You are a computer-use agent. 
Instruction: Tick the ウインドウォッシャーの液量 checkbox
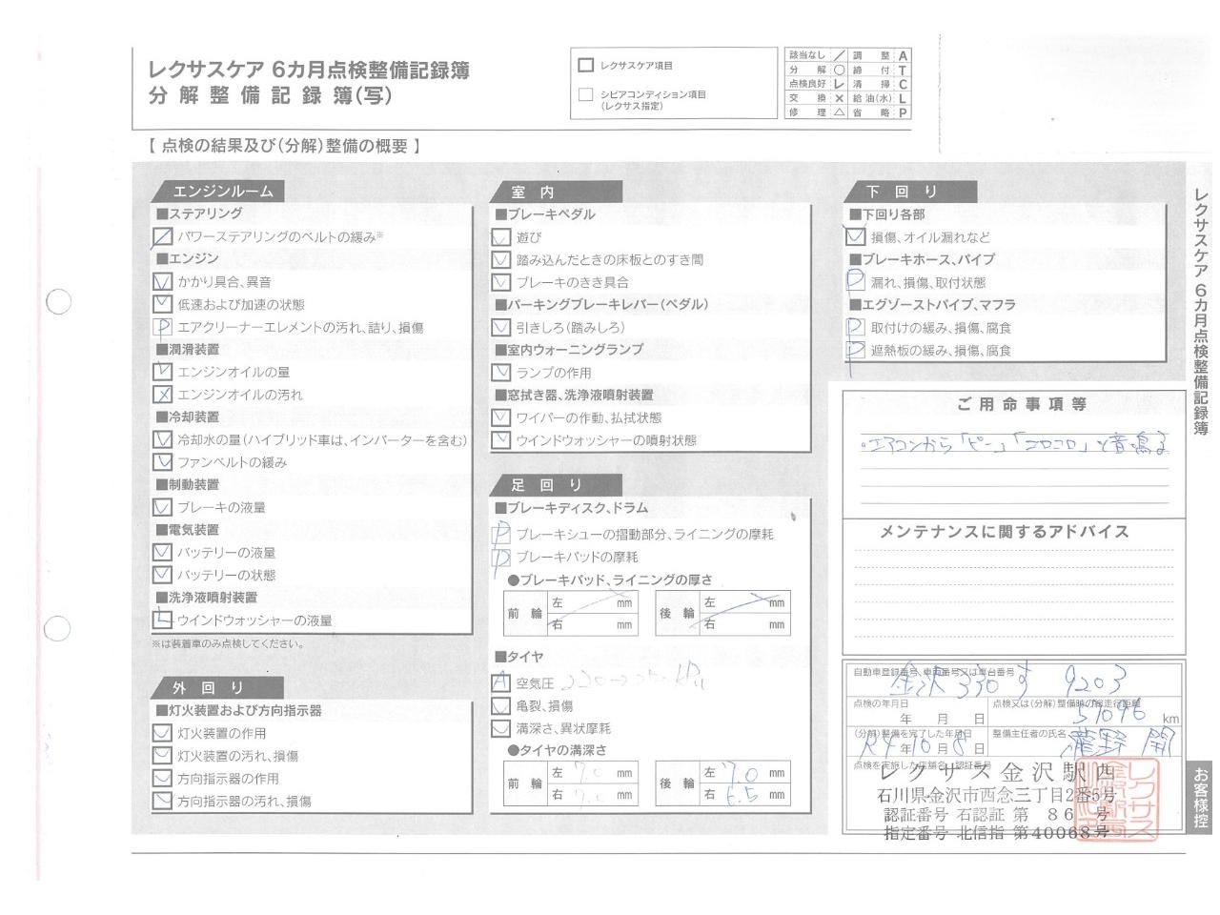163,620
